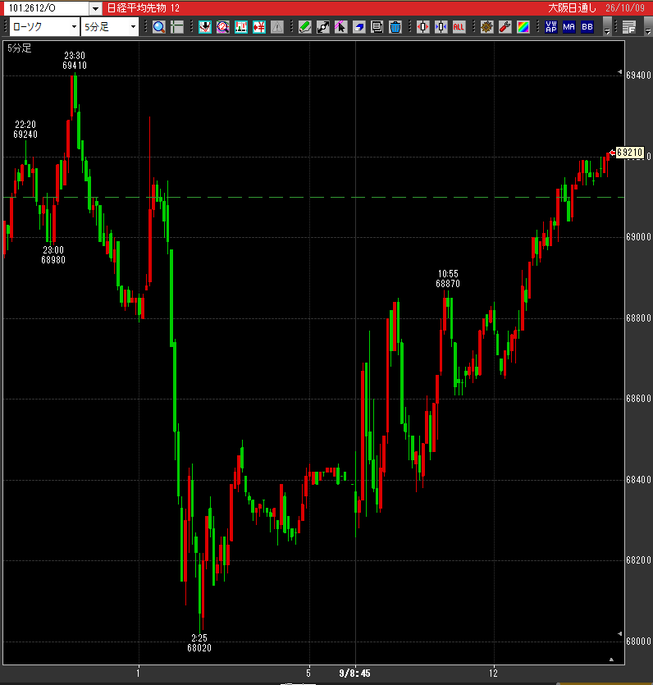Open the brown grid indicator settings icon
The image size is (653, 685).
click(x=486, y=27)
